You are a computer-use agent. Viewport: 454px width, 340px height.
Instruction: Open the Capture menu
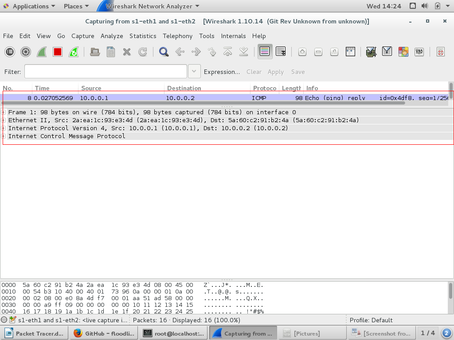(83, 36)
